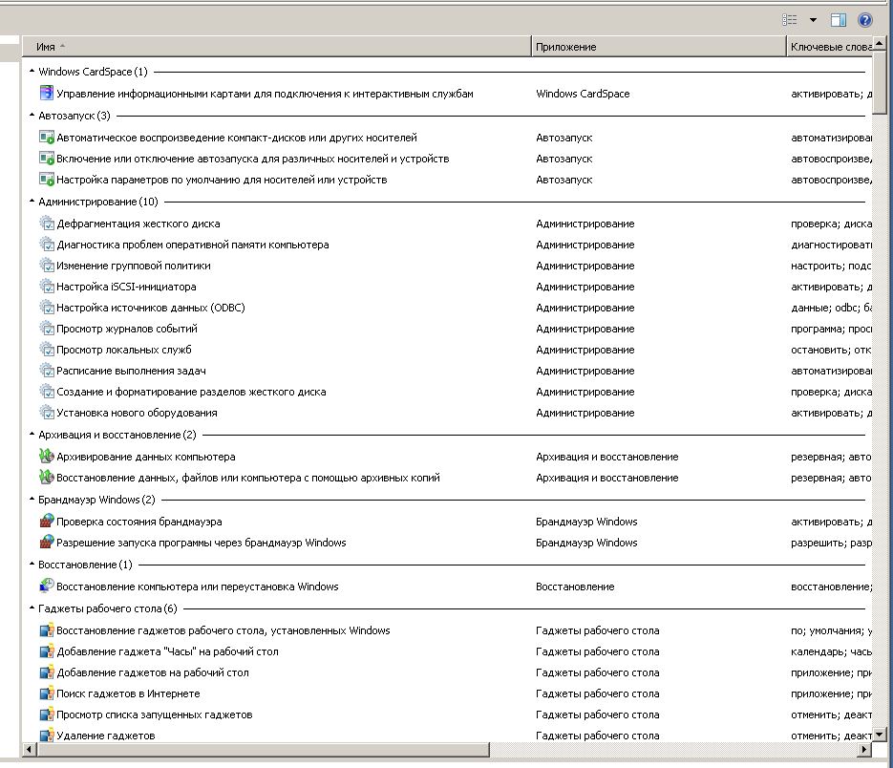This screenshot has width=893, height=768.
Task: Select text Просмотр журналов событий
Action: [127, 329]
